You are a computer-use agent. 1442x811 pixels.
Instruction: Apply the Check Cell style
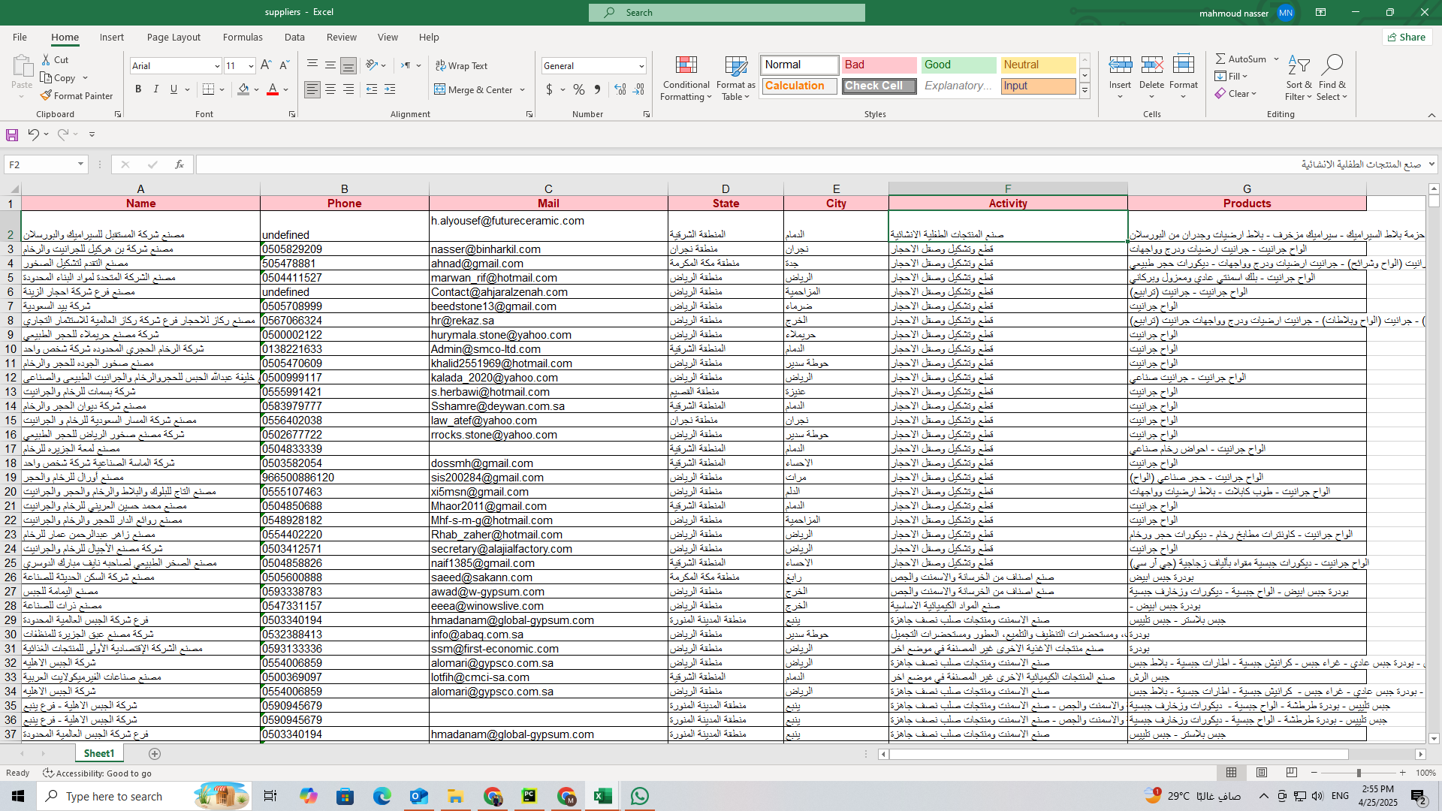click(878, 86)
